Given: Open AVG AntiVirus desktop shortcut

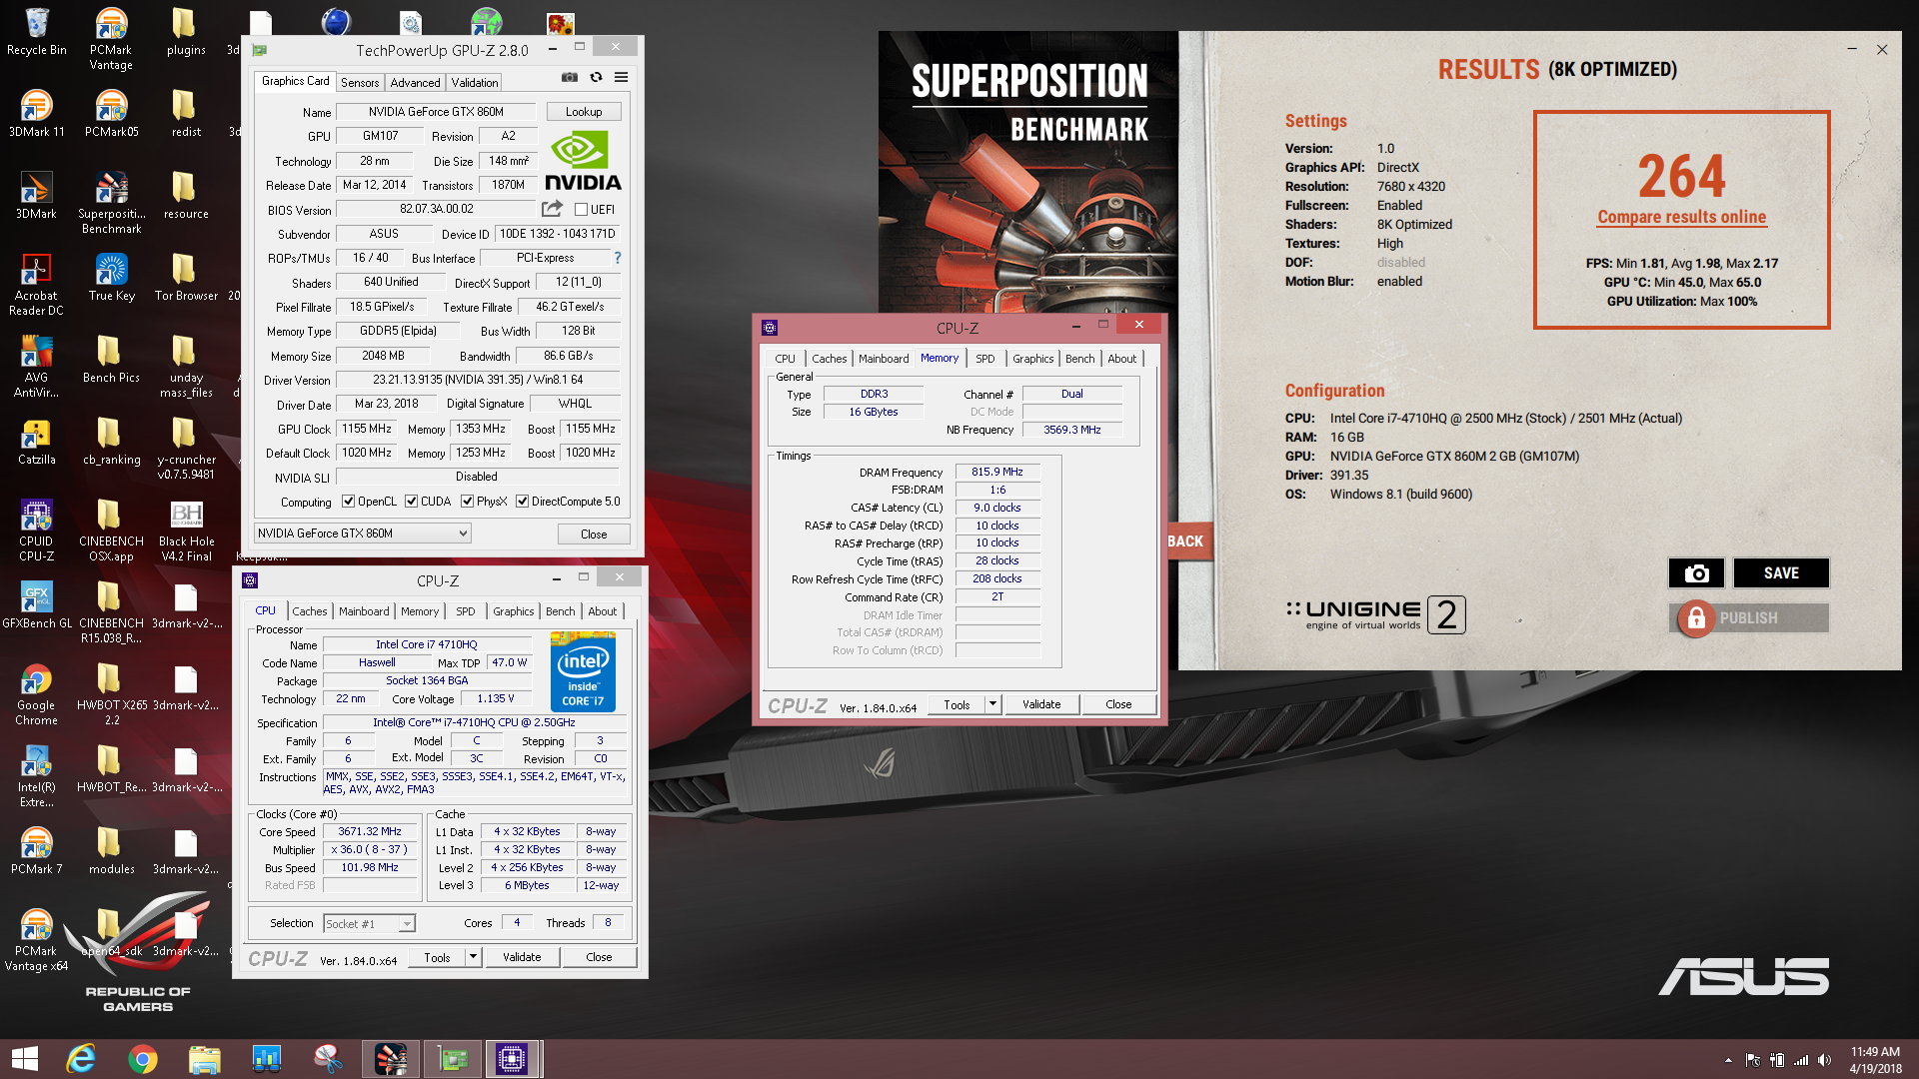Looking at the screenshot, I should coord(37,367).
